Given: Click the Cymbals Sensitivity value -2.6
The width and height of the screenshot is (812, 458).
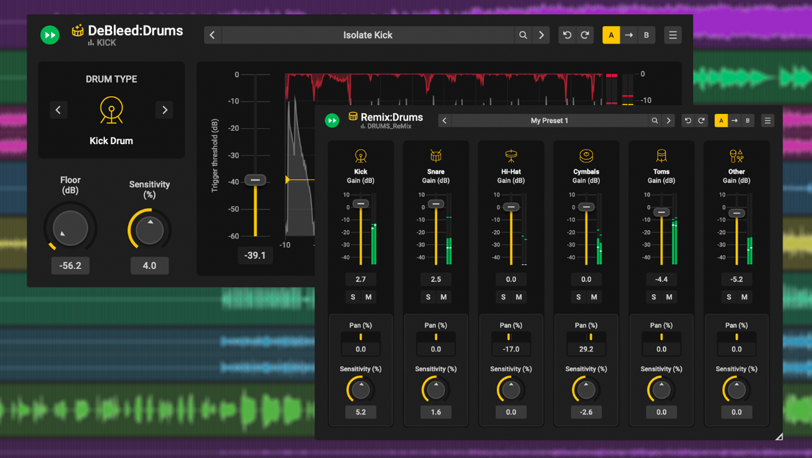Looking at the screenshot, I should (586, 412).
